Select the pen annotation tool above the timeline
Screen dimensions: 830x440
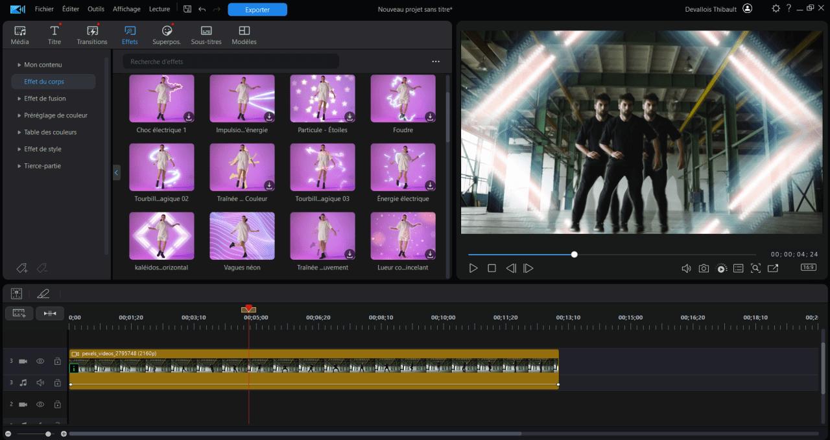pos(43,293)
